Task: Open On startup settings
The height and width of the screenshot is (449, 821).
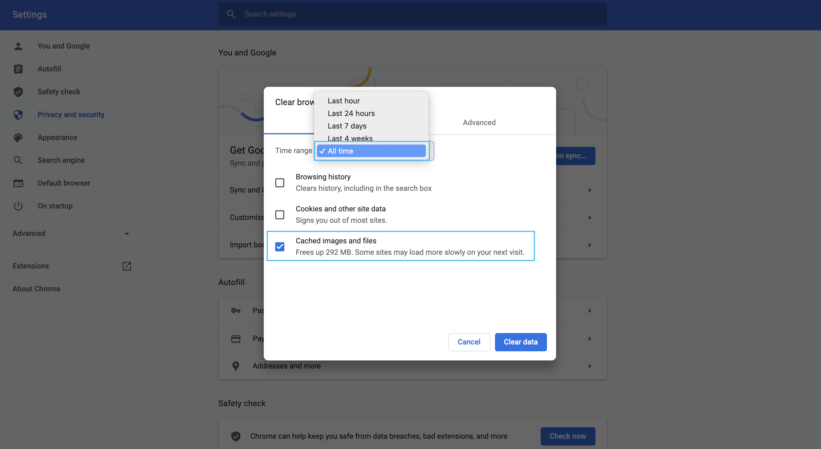Action: coord(55,206)
